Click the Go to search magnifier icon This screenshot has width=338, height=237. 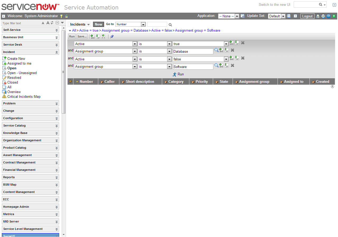tap(170, 25)
